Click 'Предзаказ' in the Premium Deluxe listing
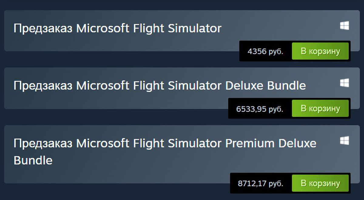This screenshot has height=200, width=364. pyautogui.click(x=43, y=143)
